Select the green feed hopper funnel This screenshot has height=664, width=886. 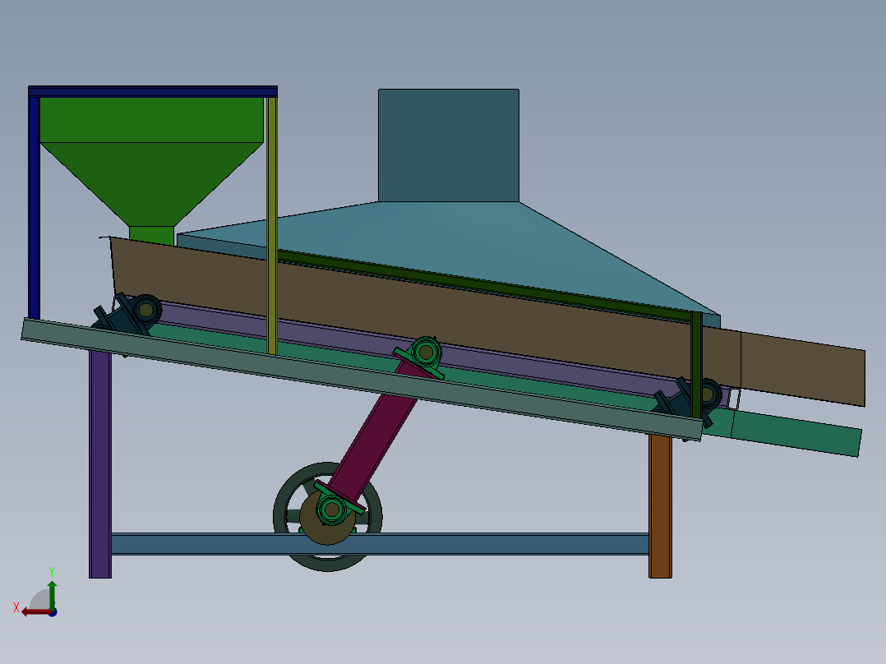[x=151, y=169]
